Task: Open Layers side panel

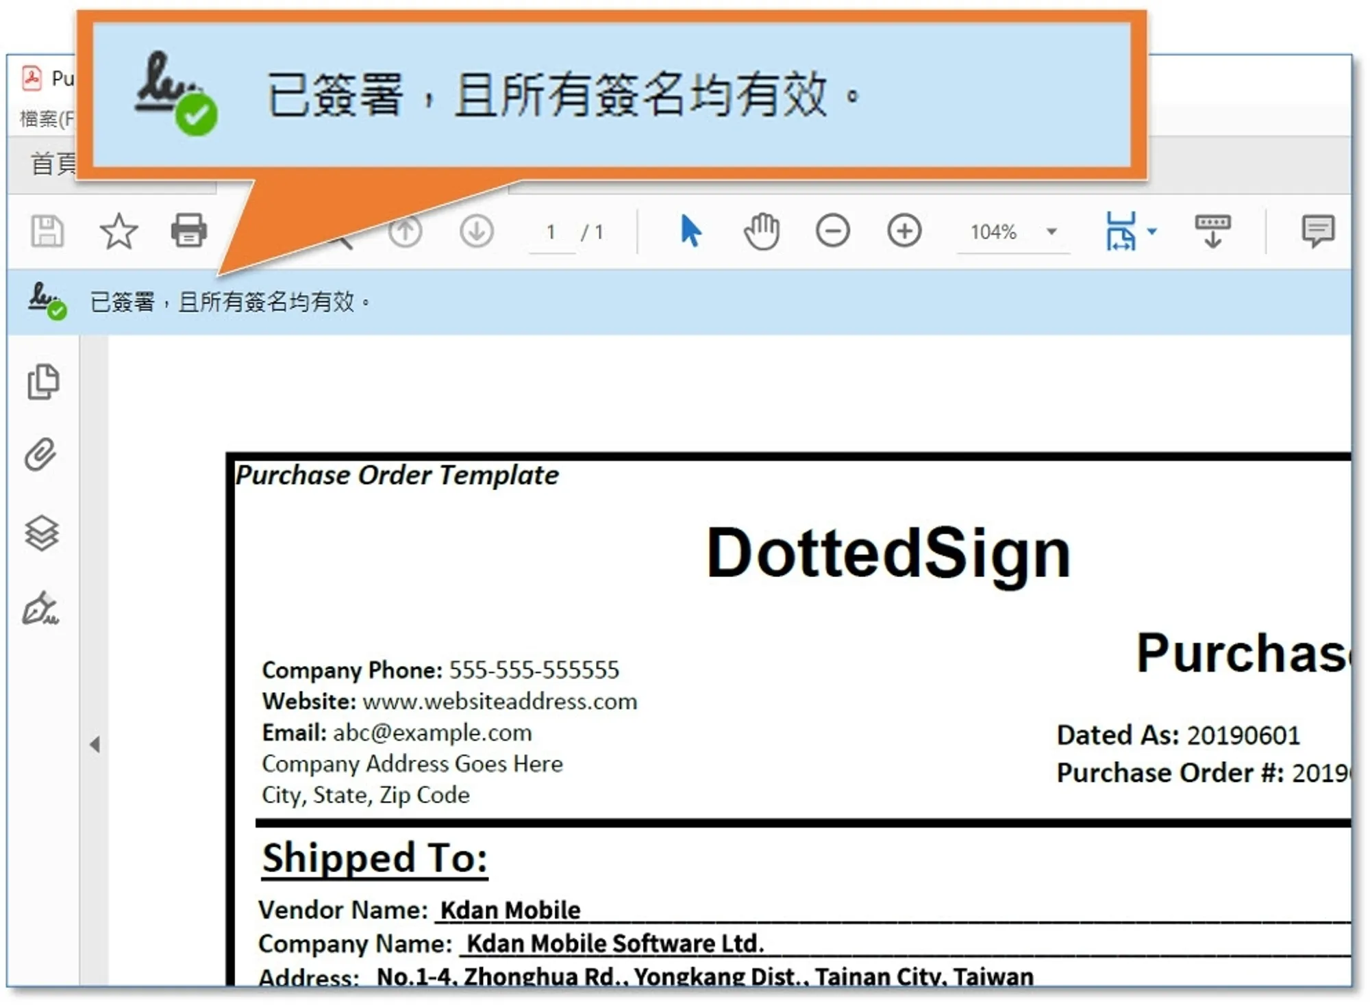Action: [x=42, y=533]
